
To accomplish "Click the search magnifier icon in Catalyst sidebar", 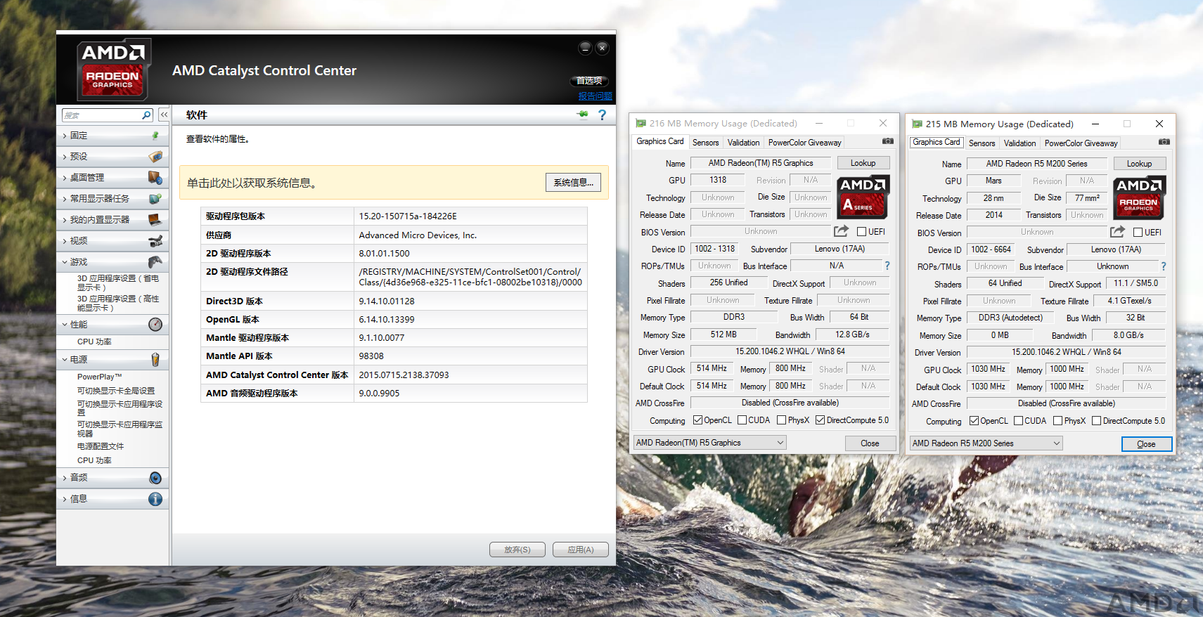I will [x=146, y=115].
